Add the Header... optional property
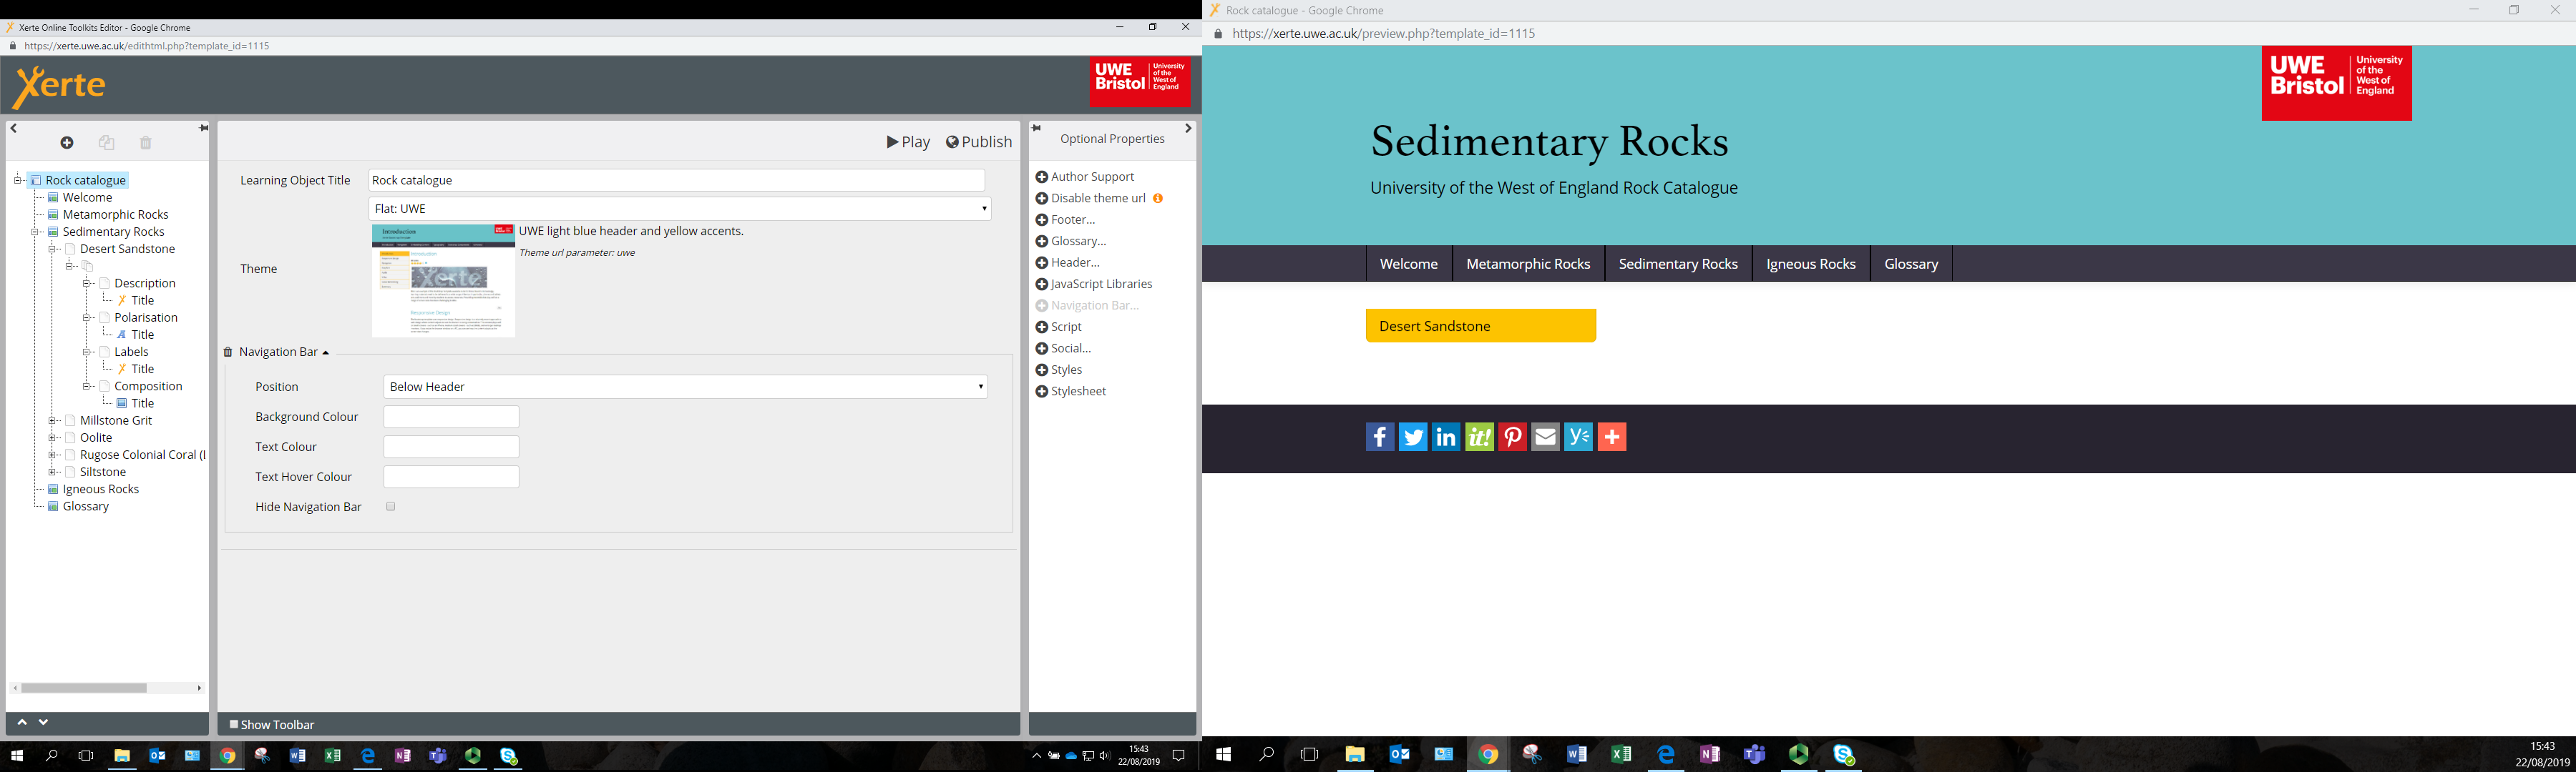Image resolution: width=2576 pixels, height=772 pixels. click(x=1068, y=262)
